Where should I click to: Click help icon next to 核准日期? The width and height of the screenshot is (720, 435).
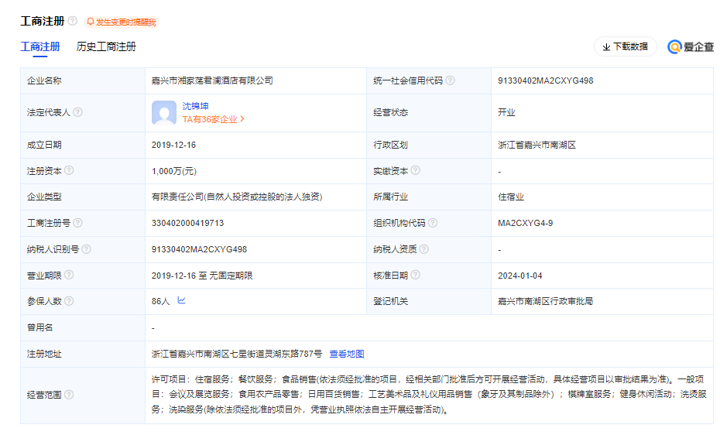tap(415, 275)
